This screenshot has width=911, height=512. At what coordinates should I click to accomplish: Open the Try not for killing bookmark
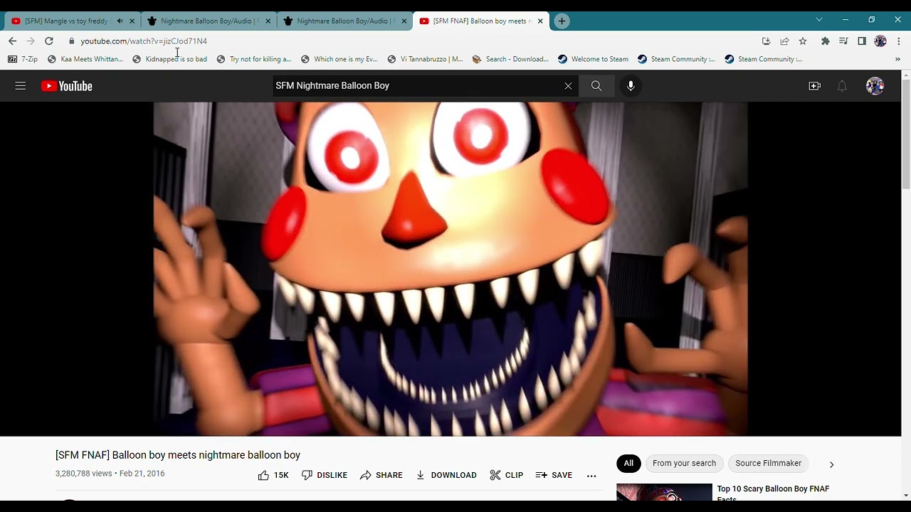254,59
